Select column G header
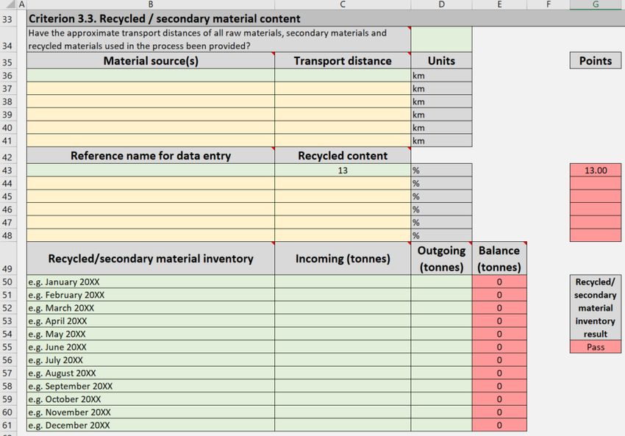Viewport: 625px width, 436px height. click(x=596, y=4)
